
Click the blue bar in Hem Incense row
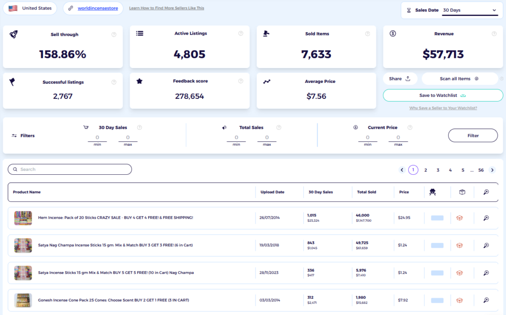[437, 218]
